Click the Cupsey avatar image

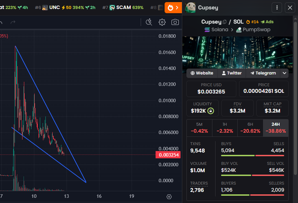tap(190, 7)
